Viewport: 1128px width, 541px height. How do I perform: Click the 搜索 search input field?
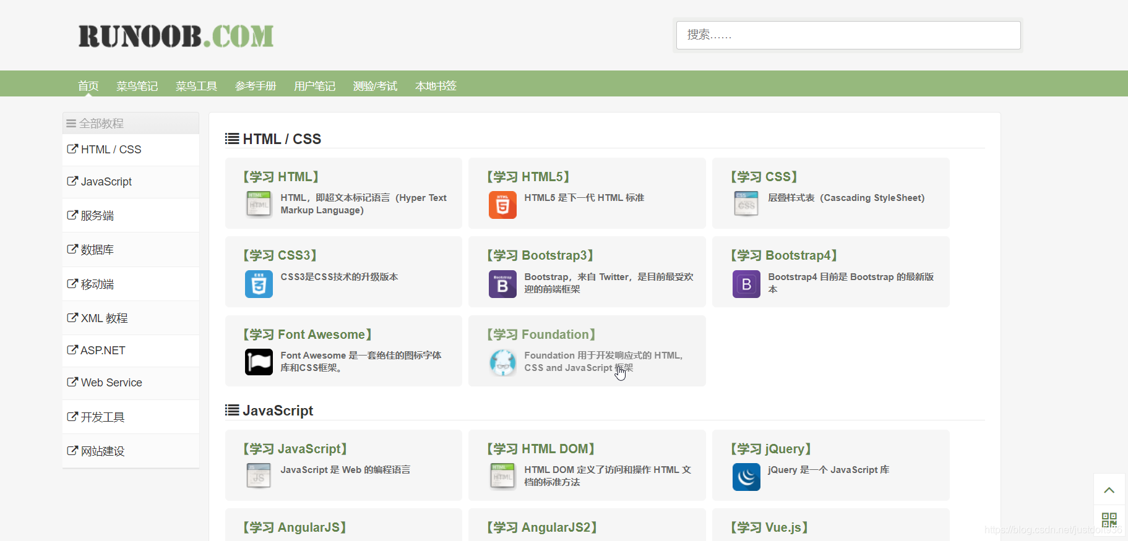pos(848,35)
